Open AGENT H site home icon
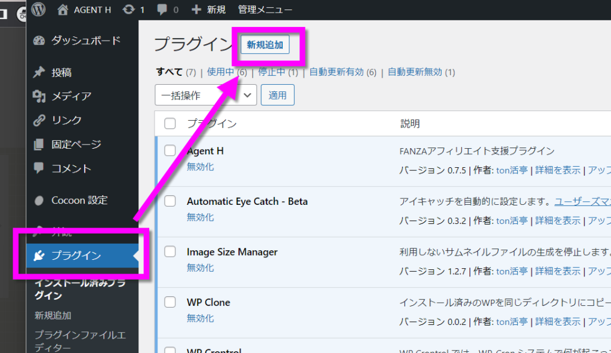611x353 pixels. tap(63, 10)
